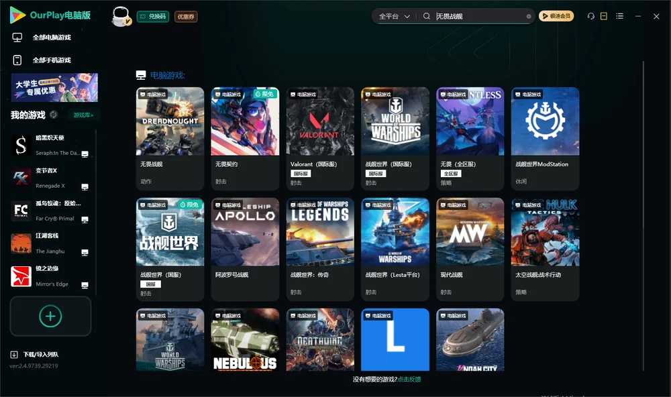Open the 阿波罗号战舰 Apollo card

(x=245, y=249)
